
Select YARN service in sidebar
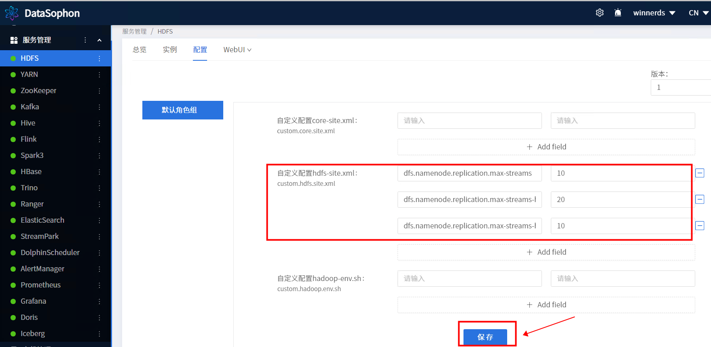tap(55, 75)
